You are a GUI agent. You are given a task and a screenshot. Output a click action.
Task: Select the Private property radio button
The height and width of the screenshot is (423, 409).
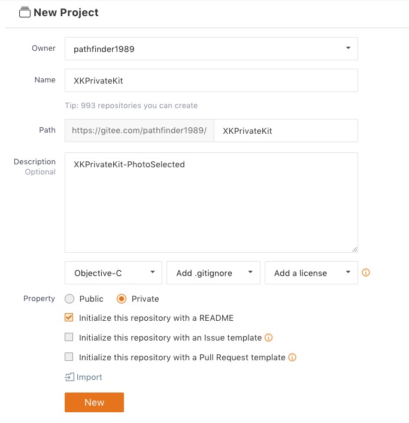click(x=122, y=299)
